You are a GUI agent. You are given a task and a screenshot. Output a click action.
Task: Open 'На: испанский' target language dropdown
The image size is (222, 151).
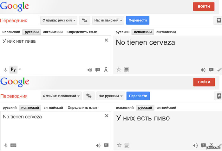click(x=108, y=20)
